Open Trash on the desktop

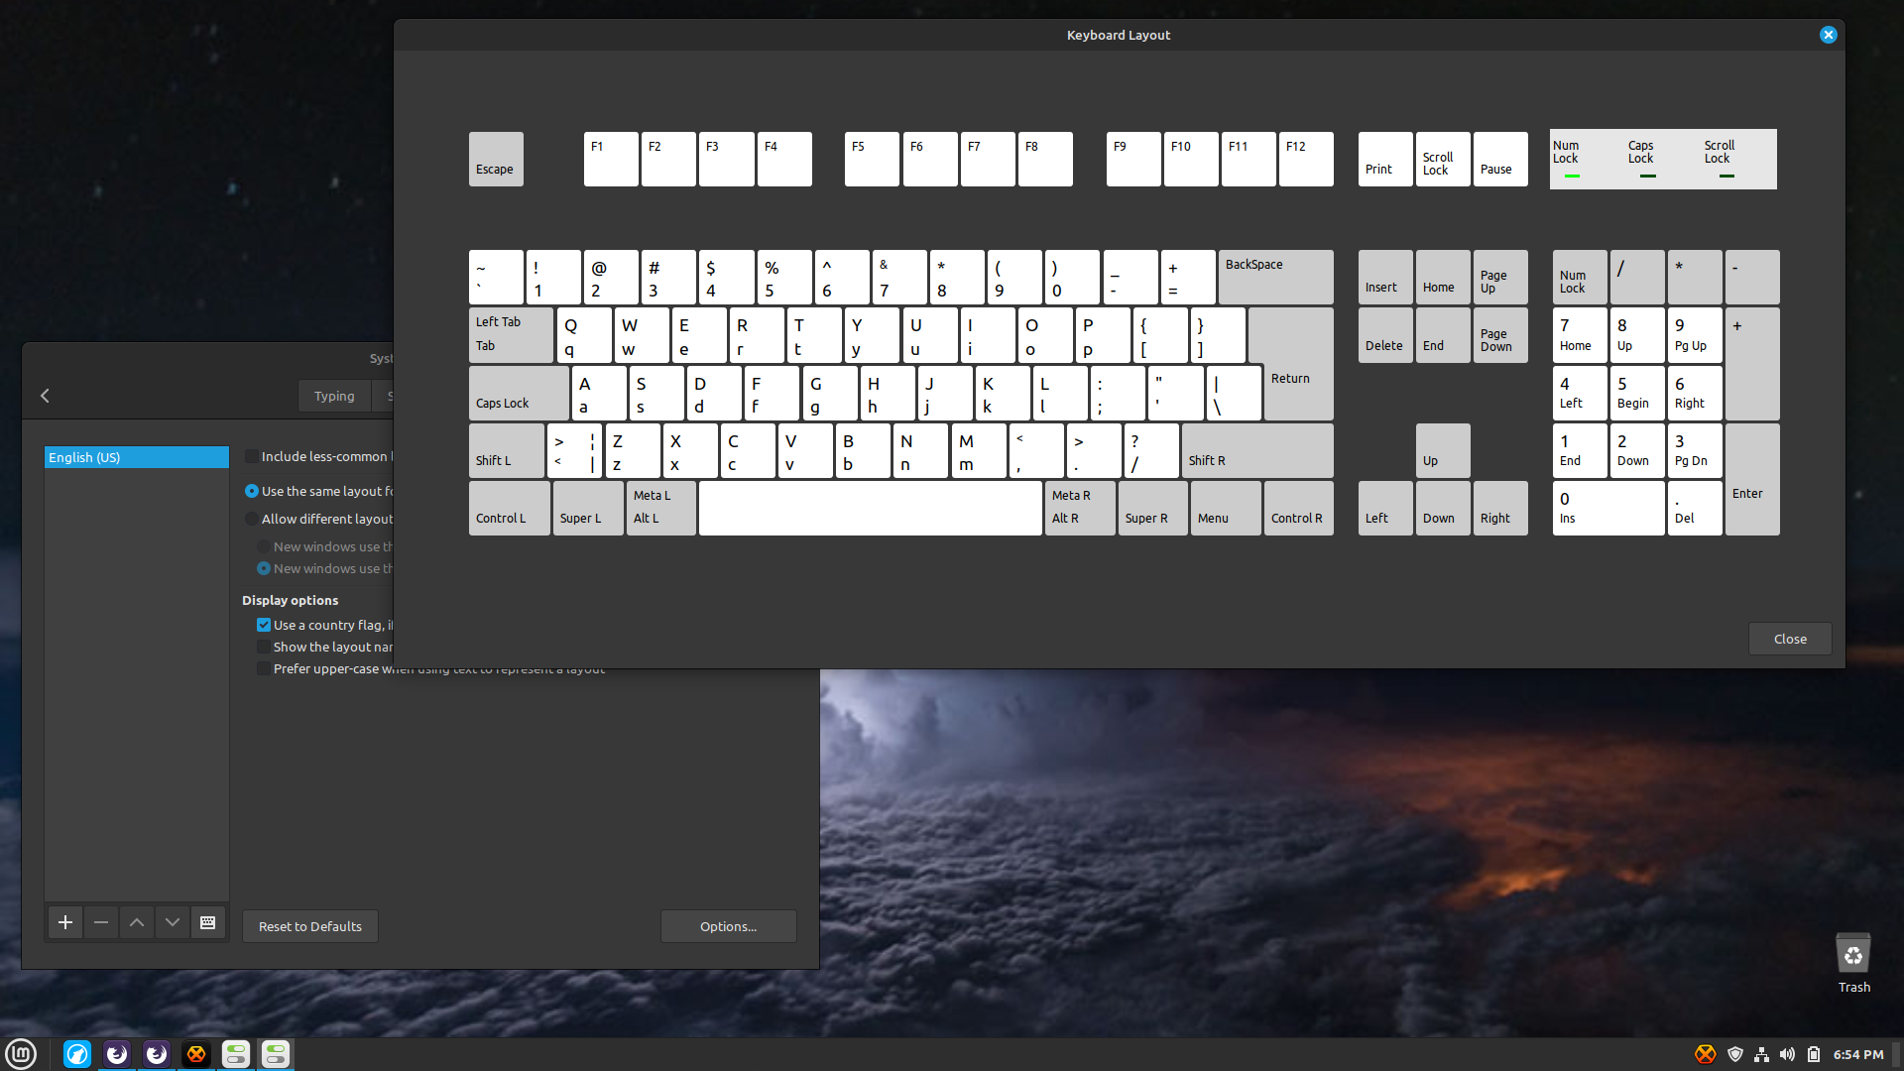click(1853, 963)
